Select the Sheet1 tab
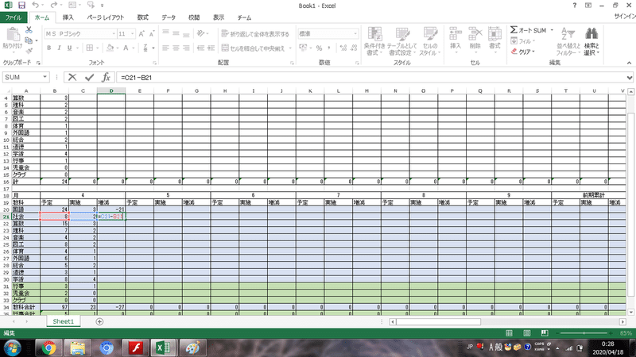The width and height of the screenshot is (636, 357). point(64,321)
